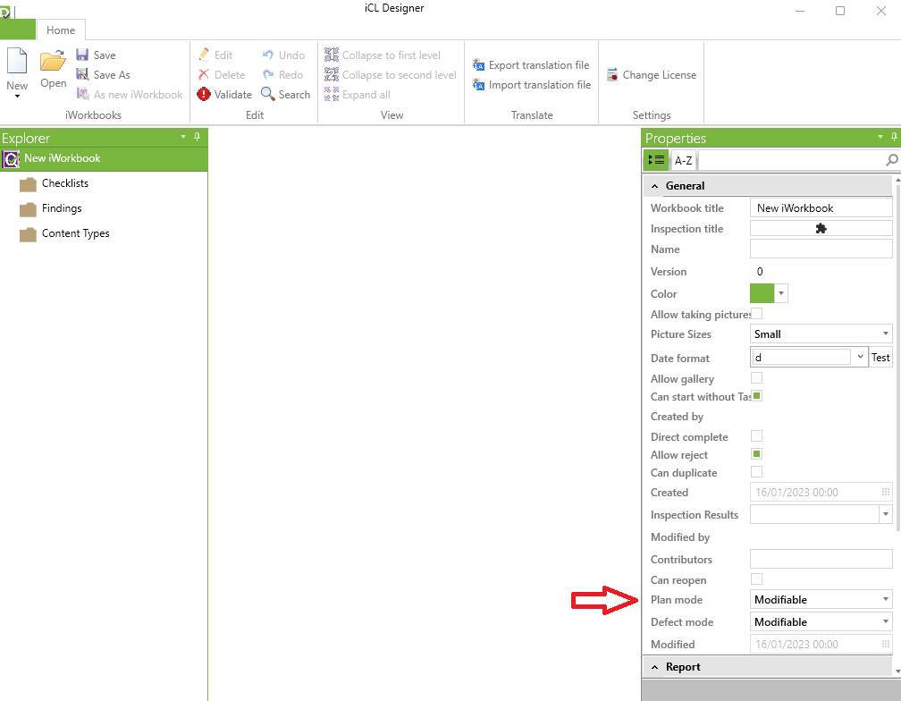Viewport: 901px width, 701px height.
Task: Uncheck the Allow reject checkbox
Action: point(756,454)
